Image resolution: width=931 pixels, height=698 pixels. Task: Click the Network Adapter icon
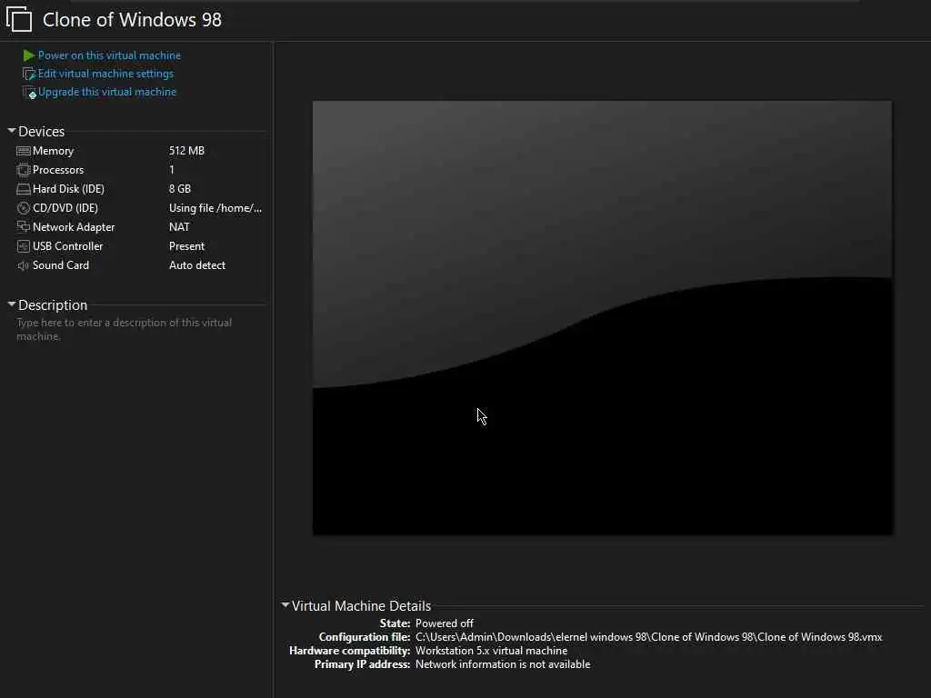[x=23, y=226]
